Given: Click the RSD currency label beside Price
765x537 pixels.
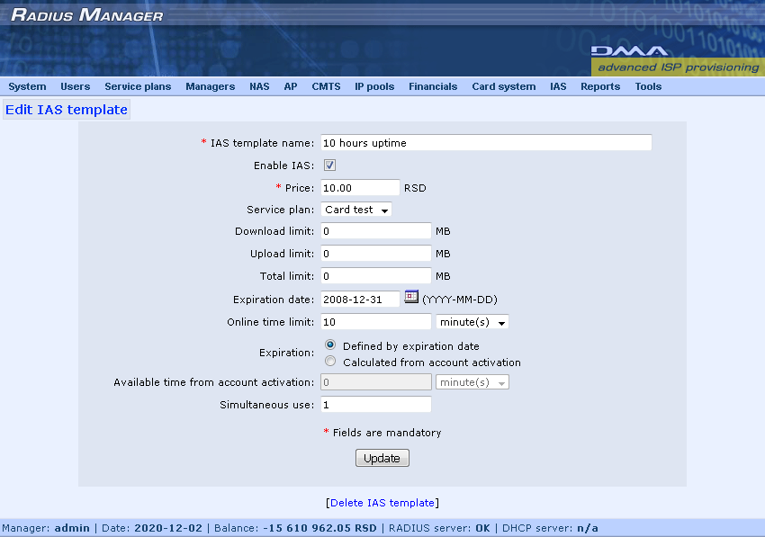Looking at the screenshot, I should [x=415, y=188].
